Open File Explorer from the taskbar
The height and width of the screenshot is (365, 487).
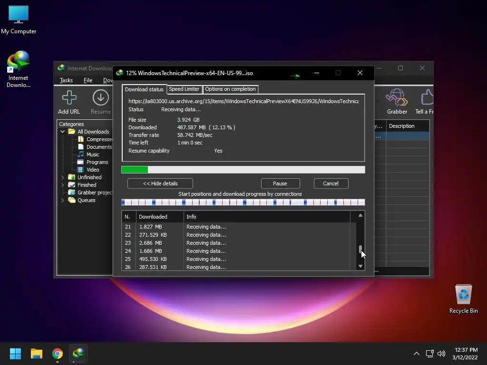pyautogui.click(x=36, y=354)
